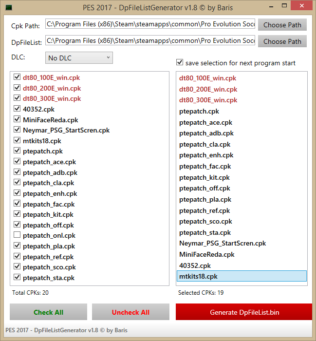The image size is (316, 341).
Task: Select dt80_100E_win.cpk in the right list
Action: point(242,78)
